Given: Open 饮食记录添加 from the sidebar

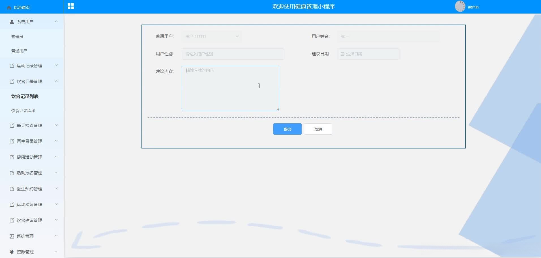Looking at the screenshot, I should point(23,111).
